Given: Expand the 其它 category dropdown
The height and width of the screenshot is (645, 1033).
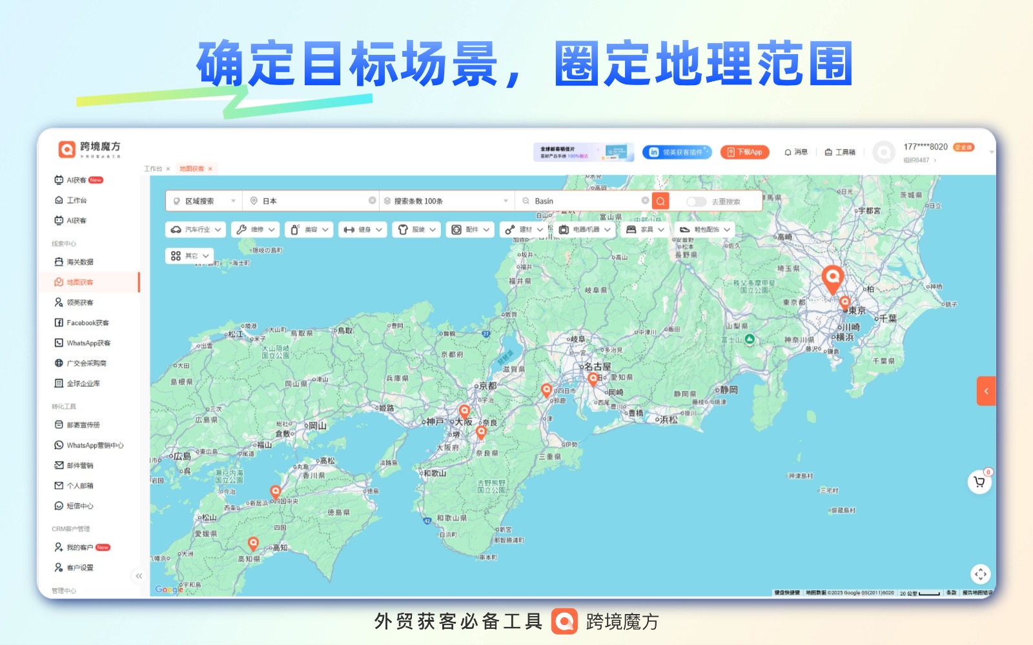Looking at the screenshot, I should click(x=190, y=256).
